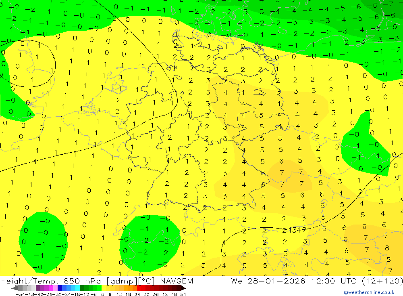Click the dark blue -30 swatch in the legend
This screenshot has height=296, width=403.
click(x=60, y=288)
